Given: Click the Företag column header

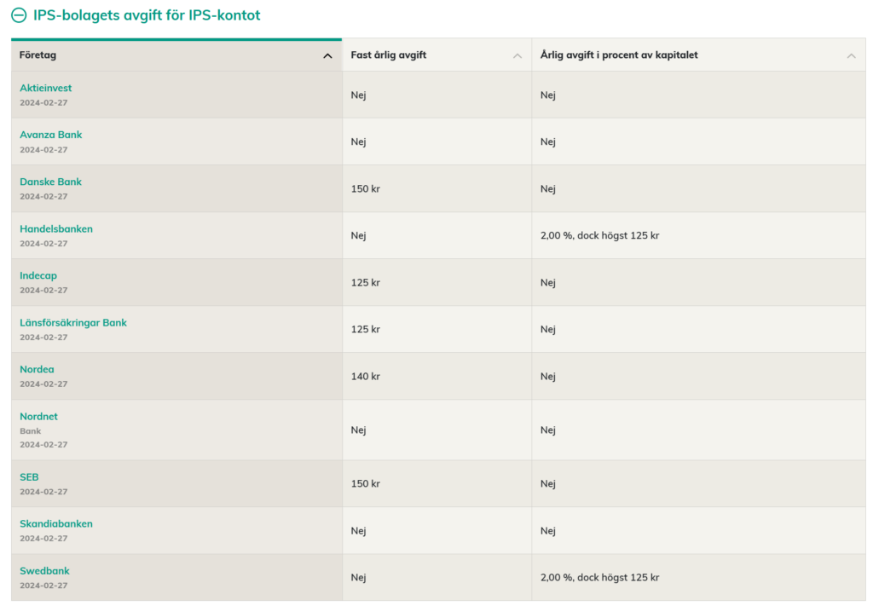Looking at the screenshot, I should 38,55.
